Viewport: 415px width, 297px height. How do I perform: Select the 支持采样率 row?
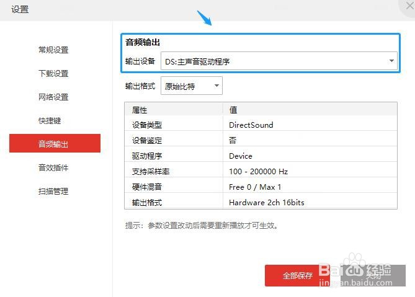pyautogui.click(x=261, y=171)
